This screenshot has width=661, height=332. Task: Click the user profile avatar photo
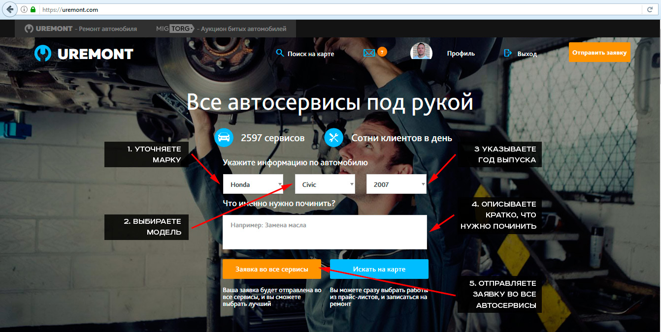(421, 52)
